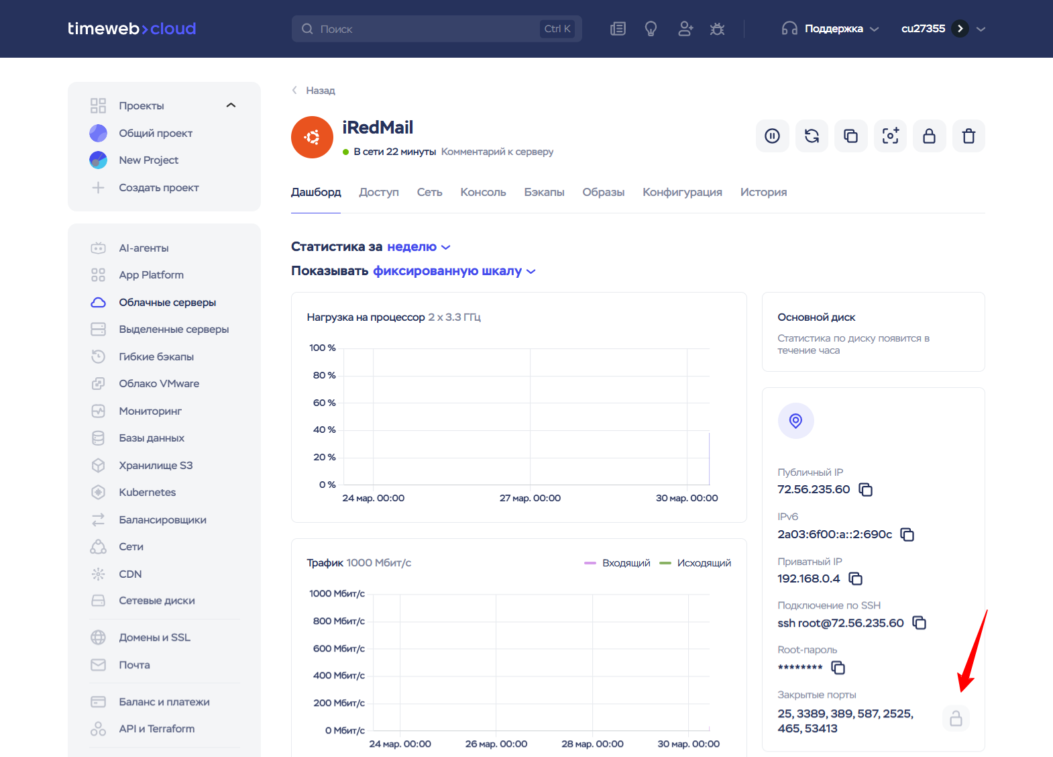Screen dimensions: 1053x757
Task: Click the search input field
Action: (427, 29)
